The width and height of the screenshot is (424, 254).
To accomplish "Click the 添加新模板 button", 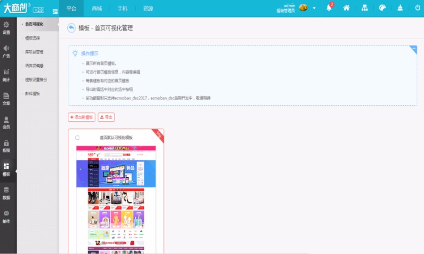I will pos(82,117).
